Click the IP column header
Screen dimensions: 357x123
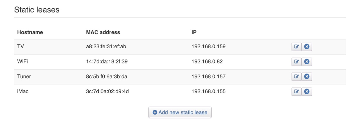tap(194, 32)
